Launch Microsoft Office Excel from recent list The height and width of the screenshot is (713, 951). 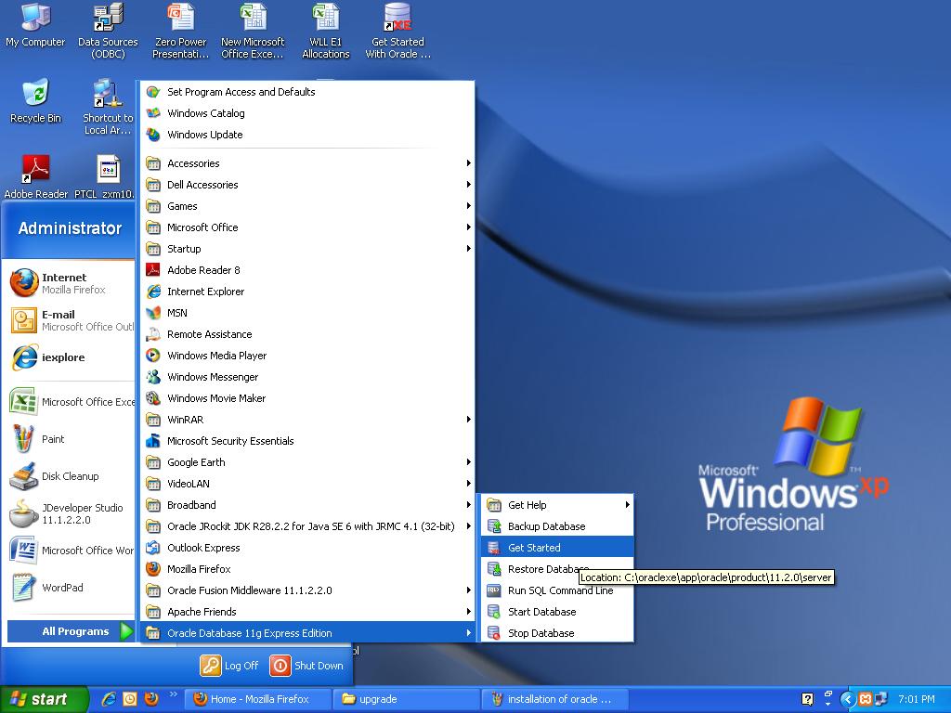pyautogui.click(x=69, y=401)
